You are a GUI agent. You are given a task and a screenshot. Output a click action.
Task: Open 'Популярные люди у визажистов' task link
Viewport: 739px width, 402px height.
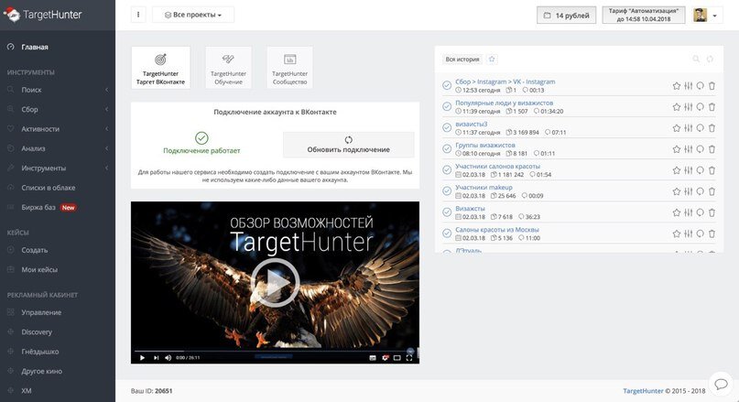tap(504, 103)
